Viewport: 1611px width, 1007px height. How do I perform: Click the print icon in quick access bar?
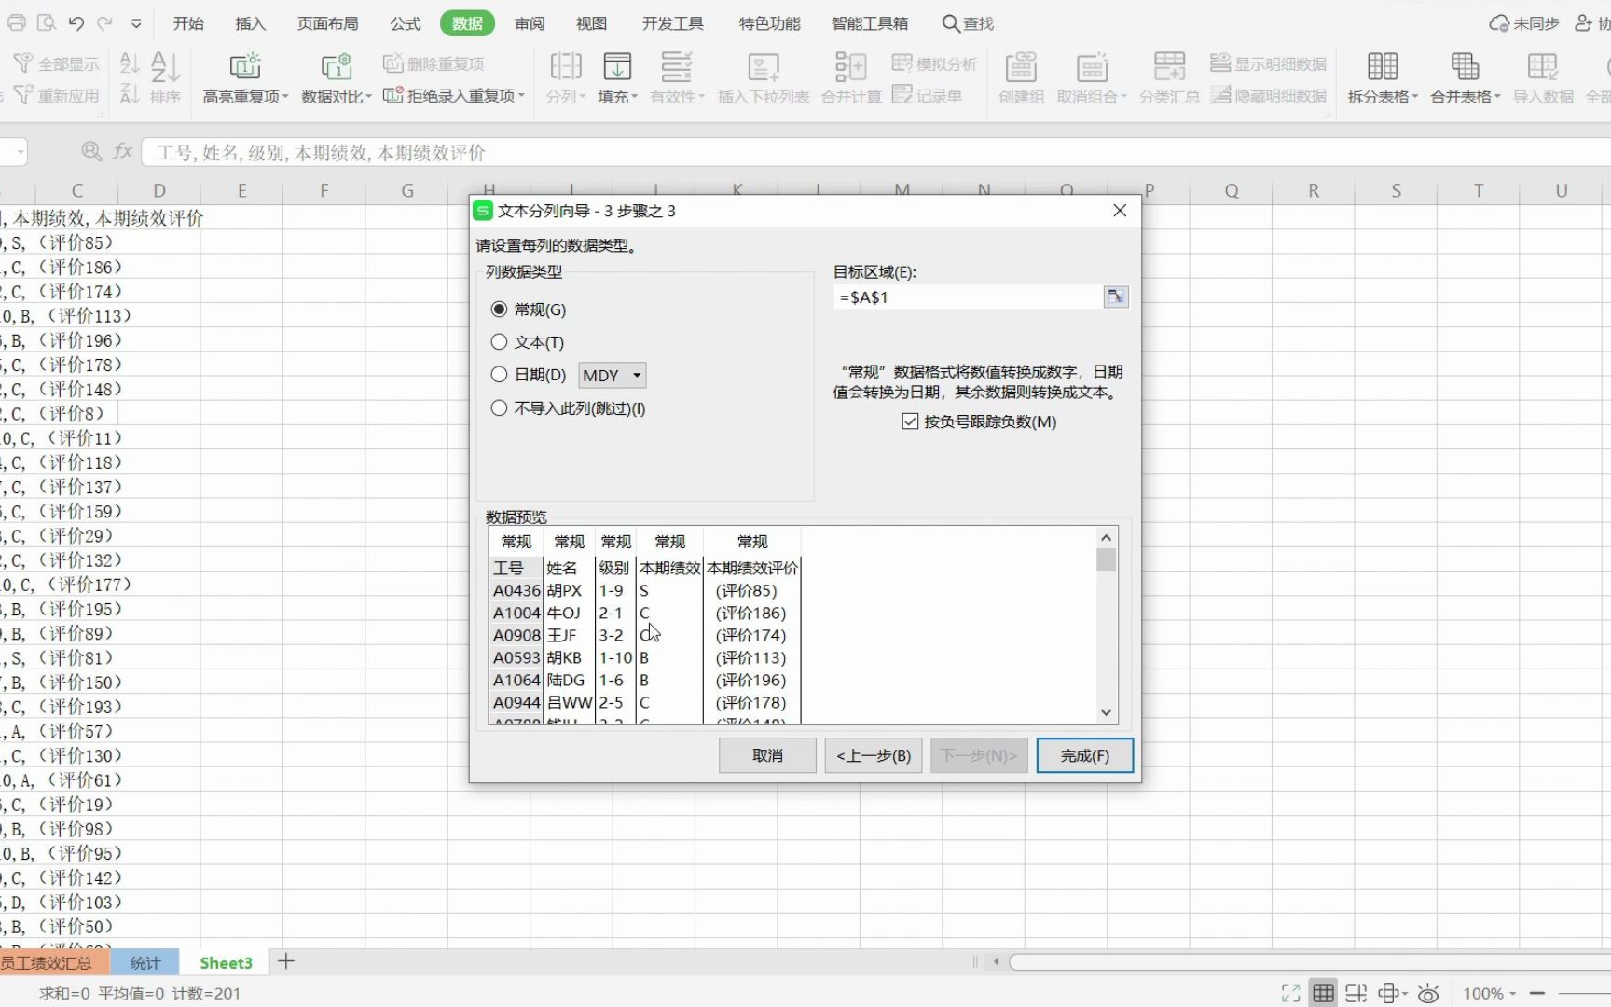(16, 22)
